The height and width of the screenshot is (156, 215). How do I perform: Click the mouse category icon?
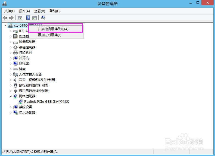15,85
